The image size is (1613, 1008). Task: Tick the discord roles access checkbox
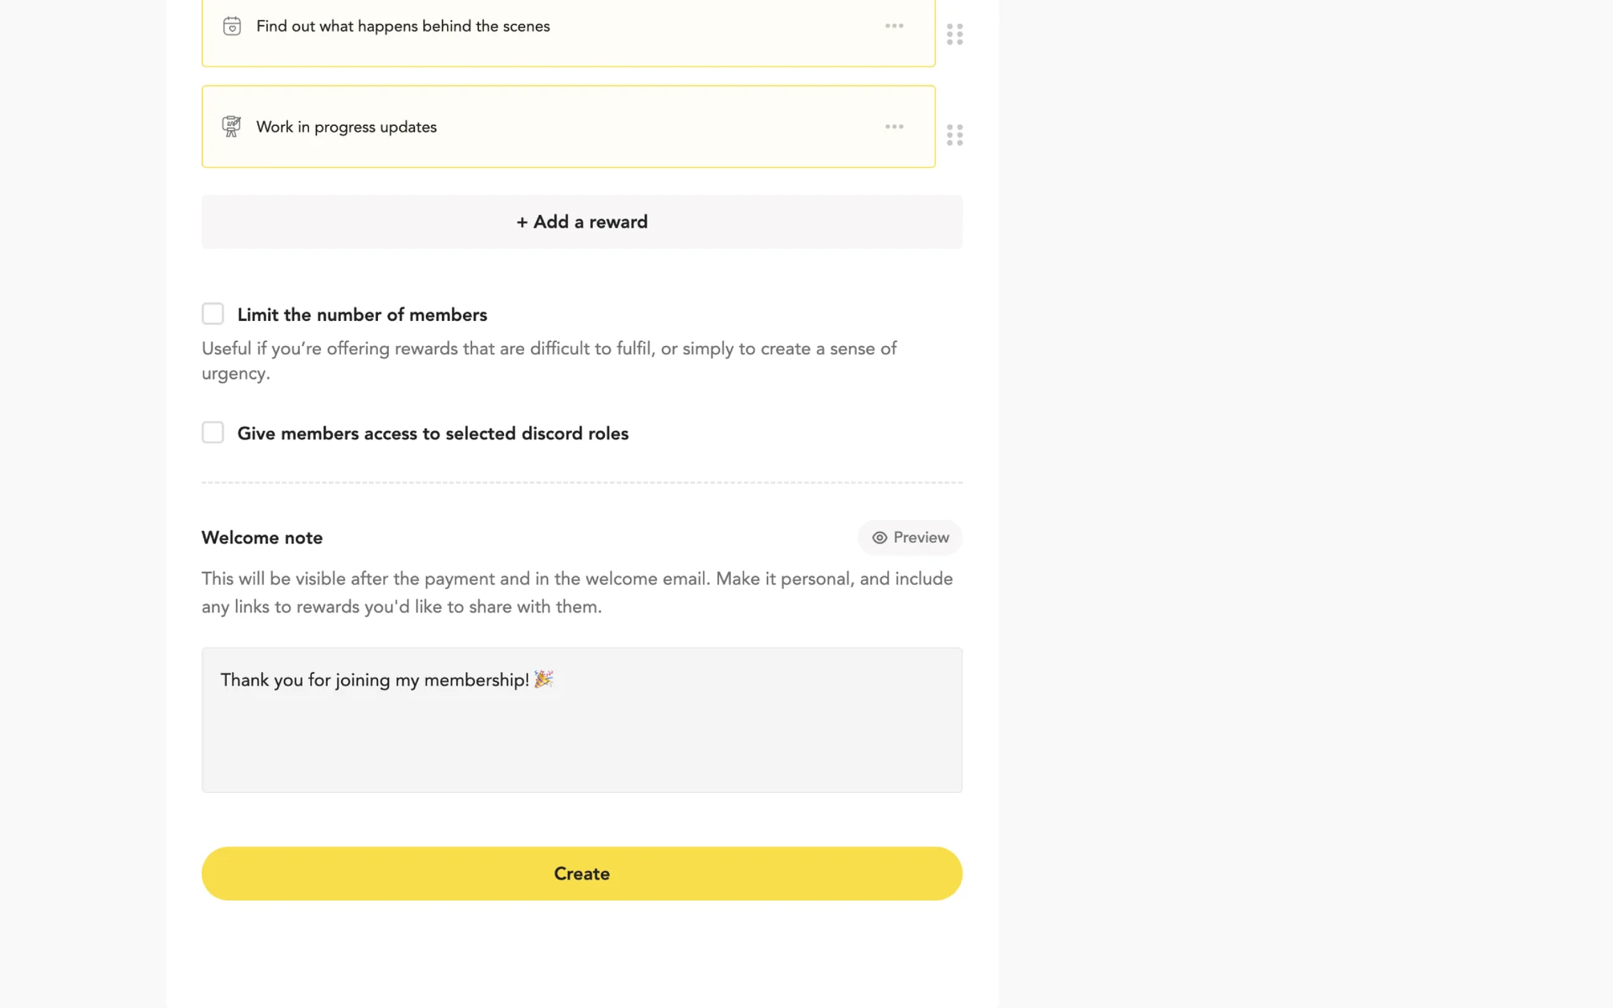pyautogui.click(x=213, y=433)
